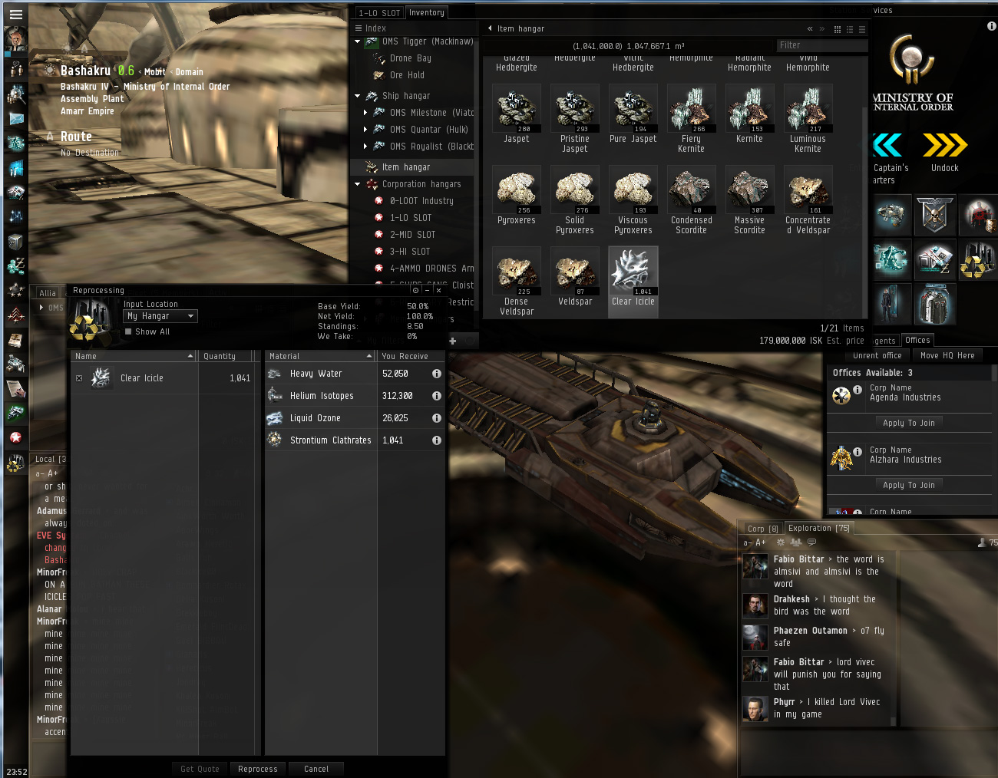
Task: Open the envelope mail icon in Neocom
Action: (16, 119)
